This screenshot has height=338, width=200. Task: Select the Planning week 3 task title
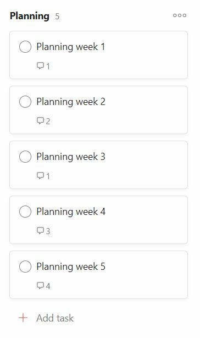tap(71, 157)
